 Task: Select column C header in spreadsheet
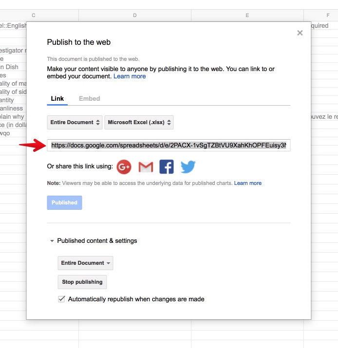(34, 16)
